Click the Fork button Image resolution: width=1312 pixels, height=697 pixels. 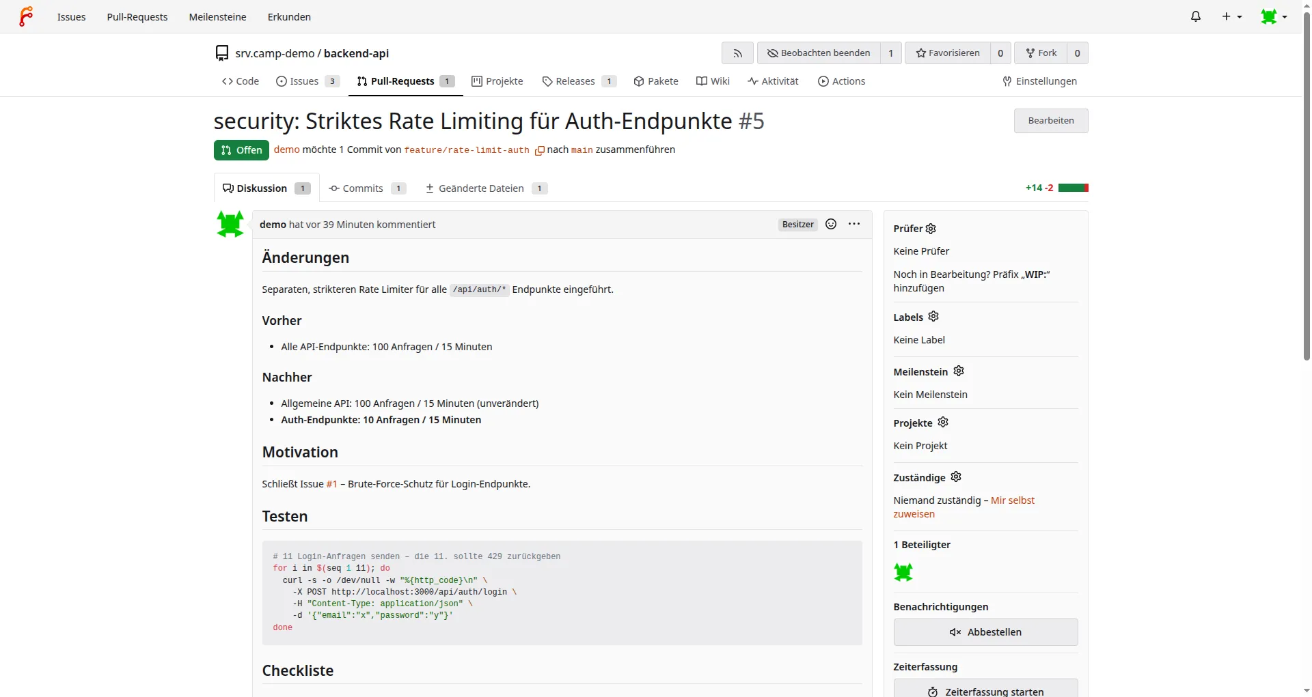point(1041,53)
